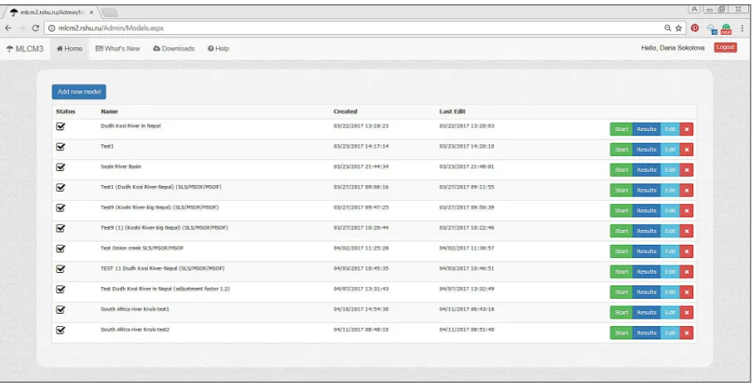Toggle status checkbox for Dudh Kosi River in Nepal
The image size is (754, 385).
pyautogui.click(x=61, y=126)
